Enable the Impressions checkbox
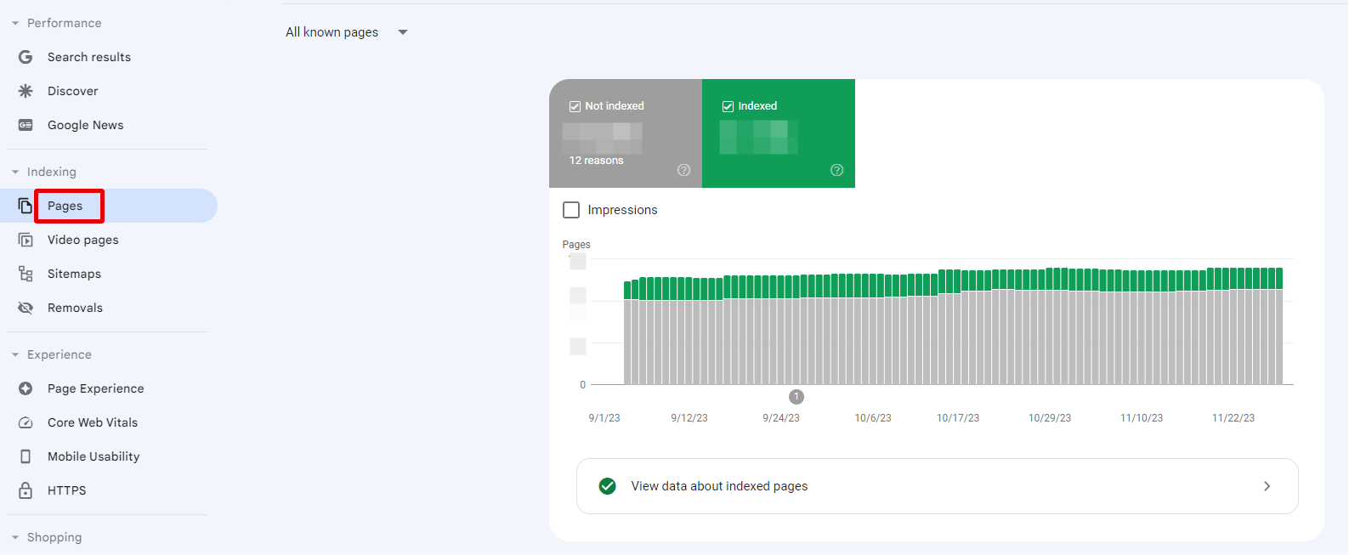This screenshot has height=555, width=1349. pyautogui.click(x=571, y=210)
